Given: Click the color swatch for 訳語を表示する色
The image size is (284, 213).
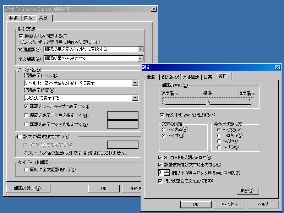Looking at the screenshot, I should [123, 125].
